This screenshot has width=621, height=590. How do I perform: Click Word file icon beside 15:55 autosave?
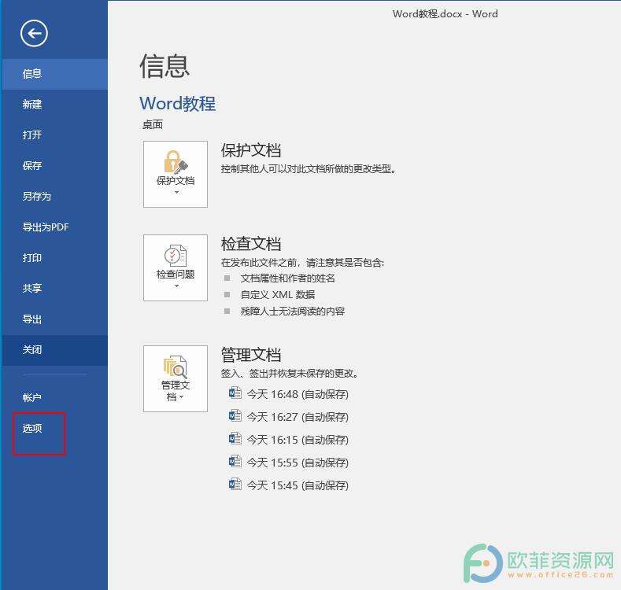(235, 461)
